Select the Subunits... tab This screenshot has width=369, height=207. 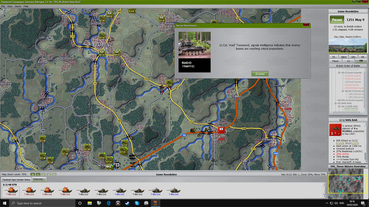pos(39,179)
